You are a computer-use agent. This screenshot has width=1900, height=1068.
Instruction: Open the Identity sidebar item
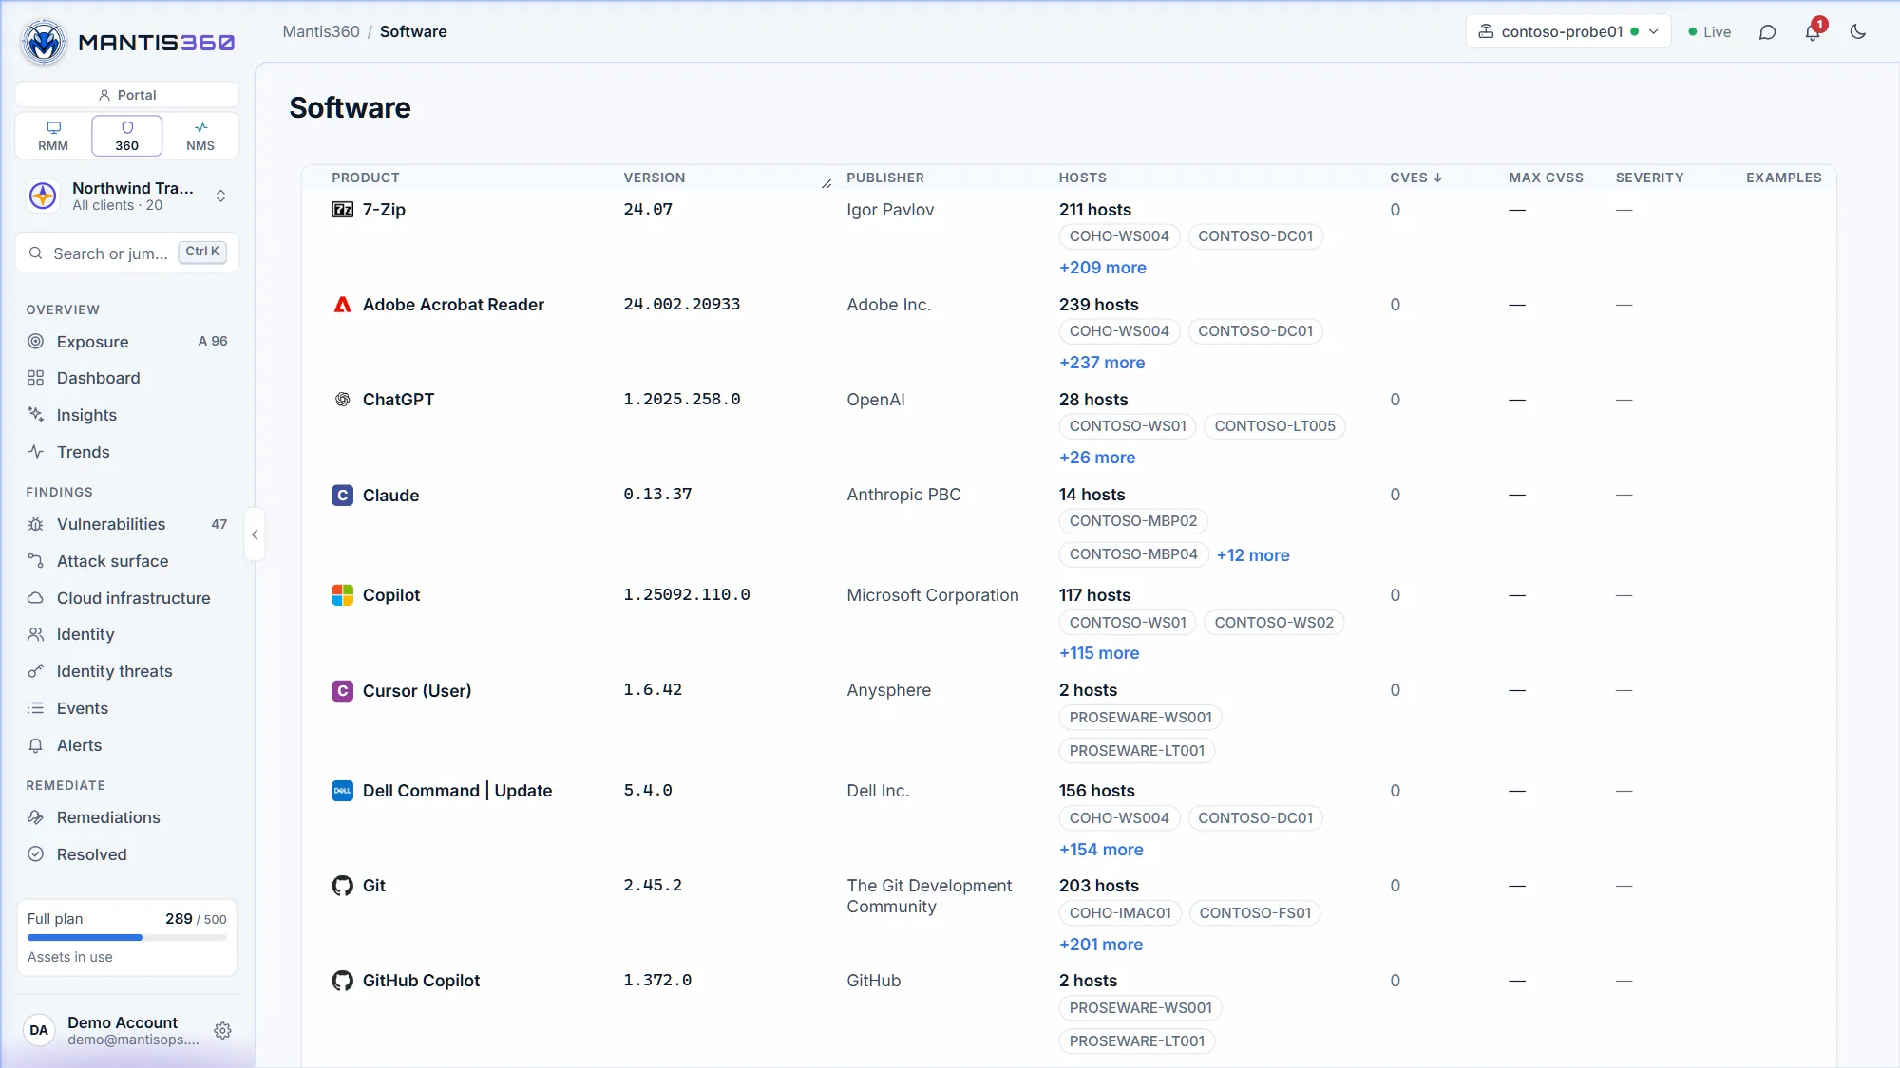pyautogui.click(x=127, y=634)
